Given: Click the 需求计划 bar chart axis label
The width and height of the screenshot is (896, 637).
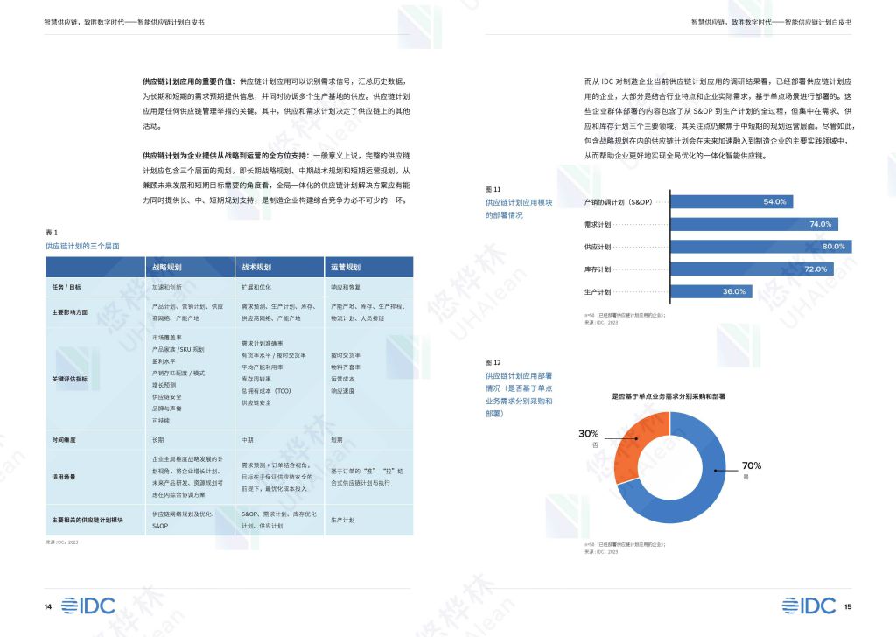Looking at the screenshot, I should coord(597,225).
